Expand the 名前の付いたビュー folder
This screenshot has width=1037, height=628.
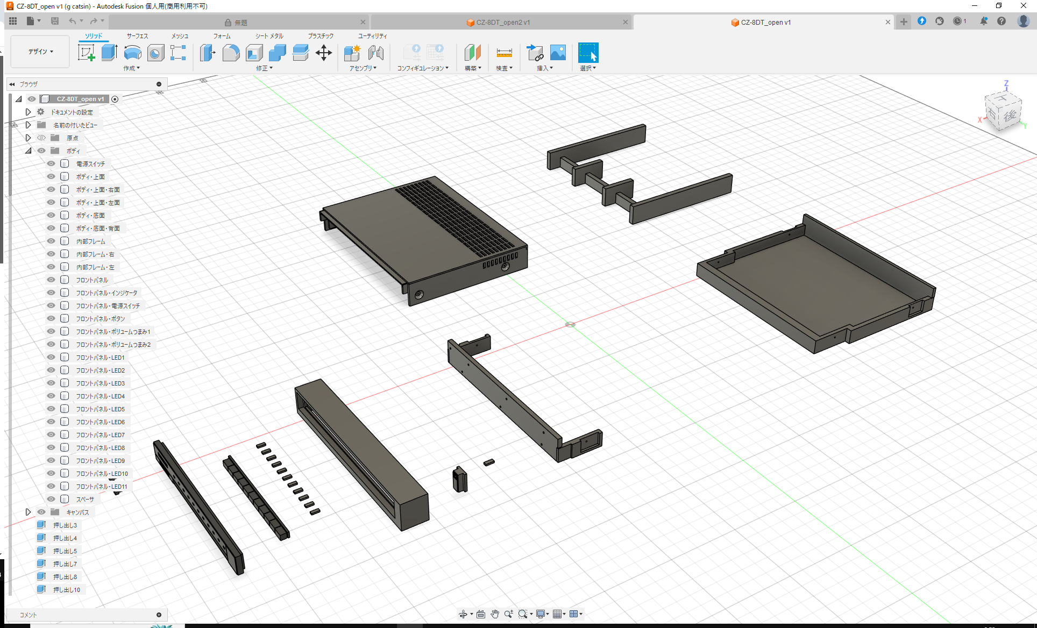pyautogui.click(x=28, y=125)
